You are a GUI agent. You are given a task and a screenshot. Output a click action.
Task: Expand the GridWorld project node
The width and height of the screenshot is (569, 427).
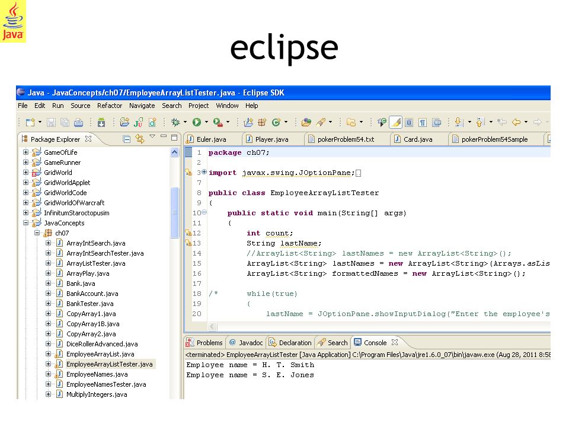tap(25, 173)
